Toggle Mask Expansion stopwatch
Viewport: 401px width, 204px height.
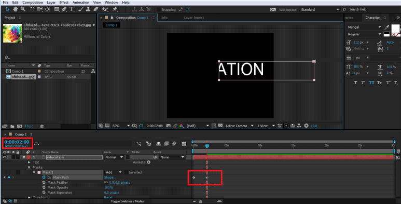pyautogui.click(x=44, y=193)
